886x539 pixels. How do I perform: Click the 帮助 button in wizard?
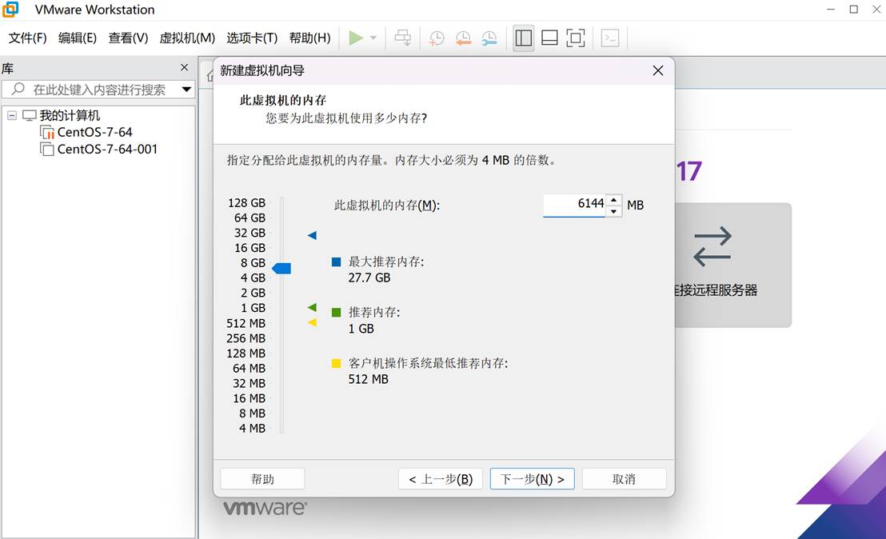(x=262, y=479)
